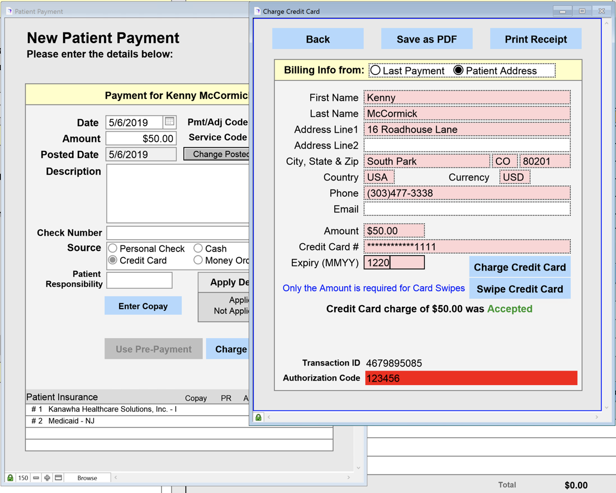Click Save as PDF

point(427,39)
